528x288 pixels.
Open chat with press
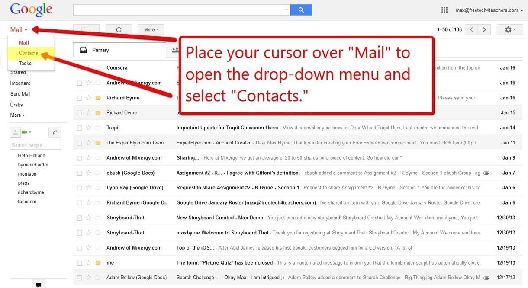24,183
